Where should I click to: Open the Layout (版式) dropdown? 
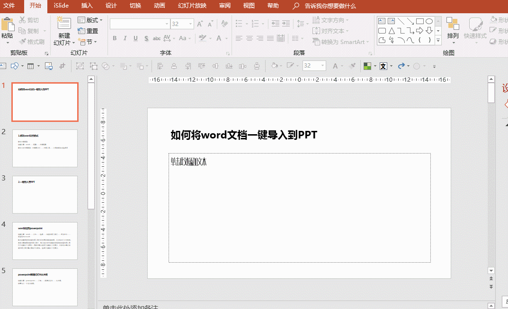coord(90,20)
